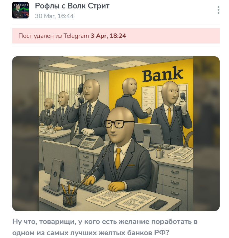The width and height of the screenshot is (229, 238).
Task: Click the post text starting with Ну что, товарищи
Action: pyautogui.click(x=105, y=227)
